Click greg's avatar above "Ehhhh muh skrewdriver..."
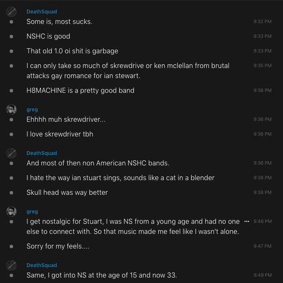This screenshot has height=283, width=283. point(11,110)
